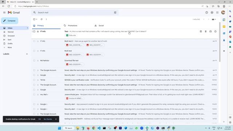
Task: Click the Compose button
Action: click(x=10, y=21)
